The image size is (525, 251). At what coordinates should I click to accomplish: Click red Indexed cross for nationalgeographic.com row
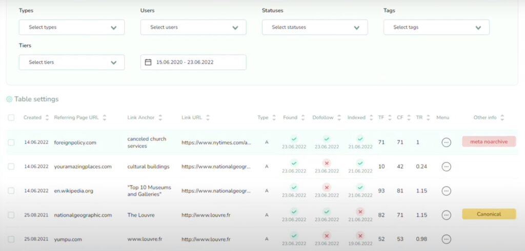[360, 212]
